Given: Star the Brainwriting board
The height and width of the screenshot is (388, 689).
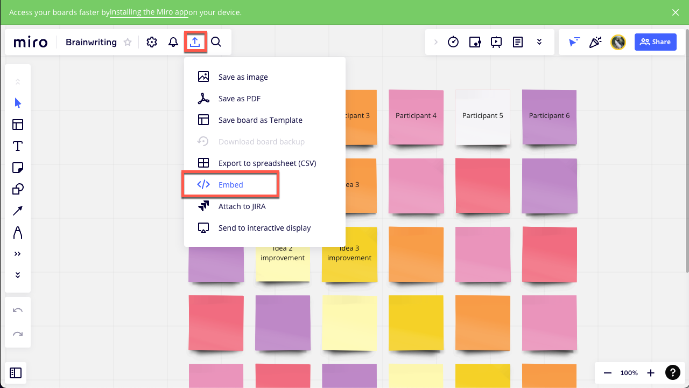Looking at the screenshot, I should point(128,42).
